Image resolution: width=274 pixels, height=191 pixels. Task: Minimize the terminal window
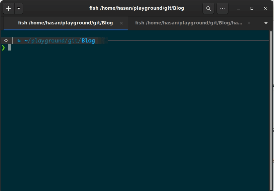238,8
